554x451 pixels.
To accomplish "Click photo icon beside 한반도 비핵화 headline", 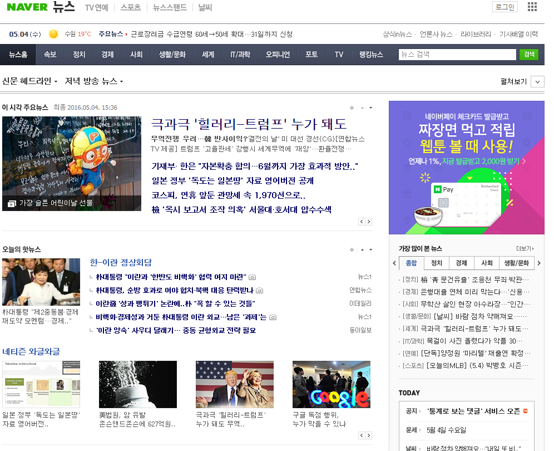I will (253, 277).
